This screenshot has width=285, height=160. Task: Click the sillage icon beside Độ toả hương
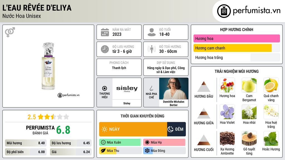pos(152,49)
